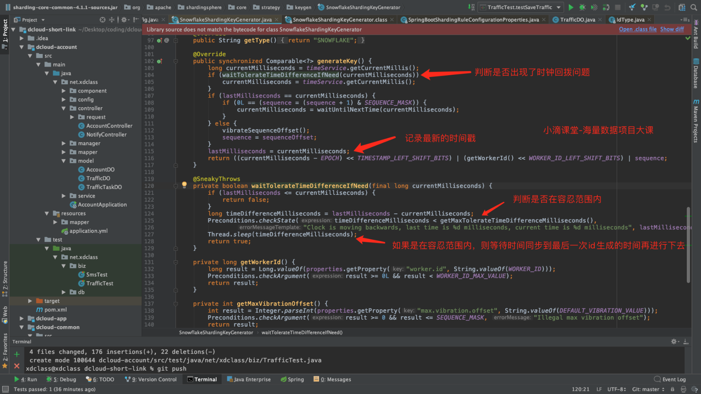Open the Project Structure icon

coord(682,7)
